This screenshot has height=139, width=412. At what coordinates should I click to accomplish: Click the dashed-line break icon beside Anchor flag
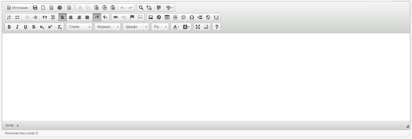coord(140,17)
